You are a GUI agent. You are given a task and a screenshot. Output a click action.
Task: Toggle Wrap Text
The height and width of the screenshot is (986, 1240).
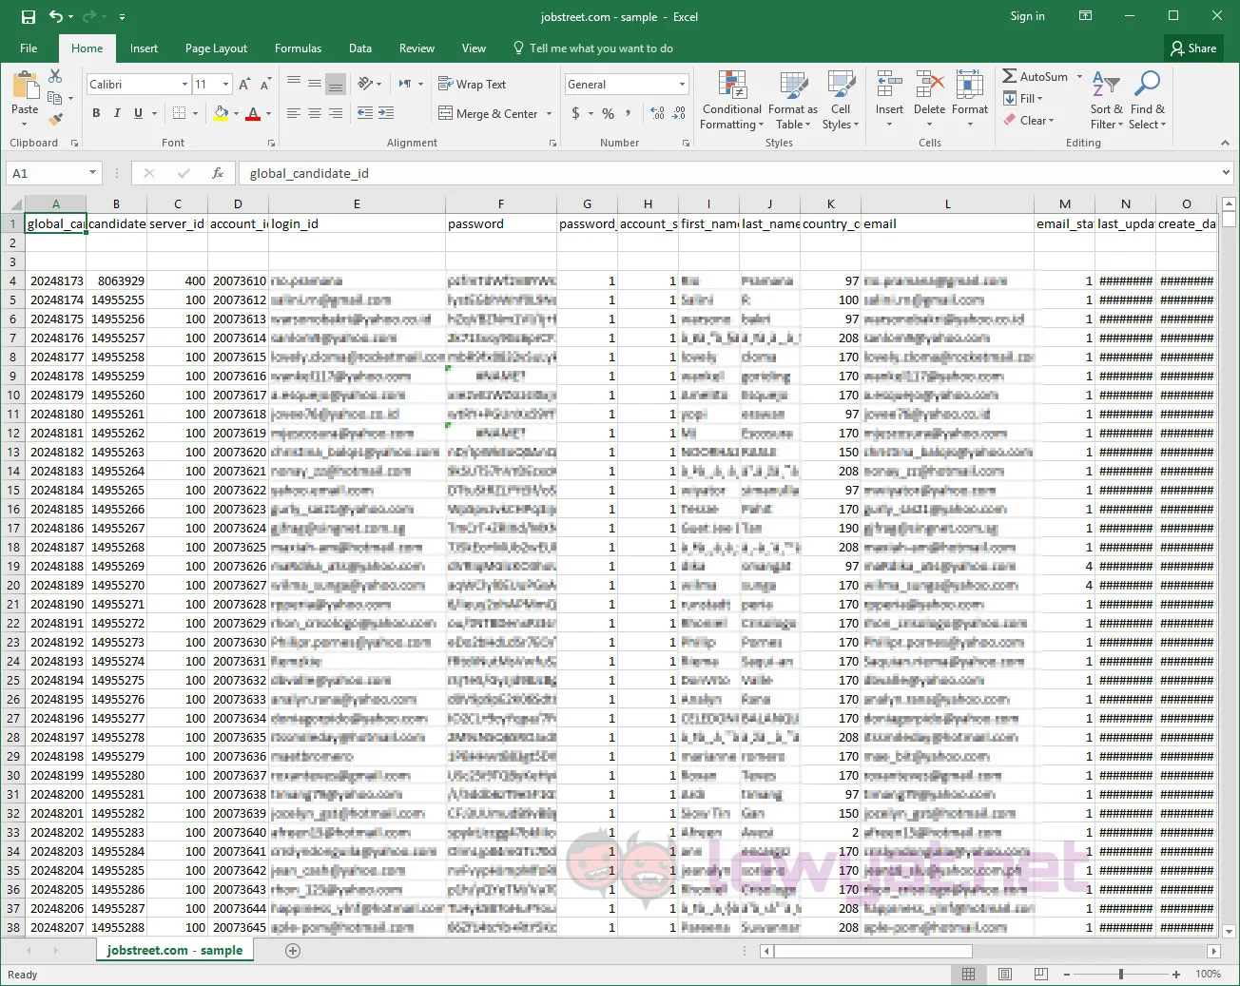point(472,85)
